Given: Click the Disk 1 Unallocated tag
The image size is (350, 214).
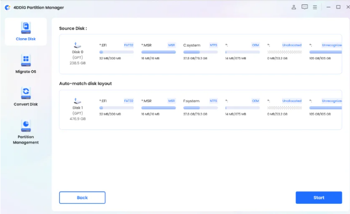Looking at the screenshot, I should tap(292, 101).
